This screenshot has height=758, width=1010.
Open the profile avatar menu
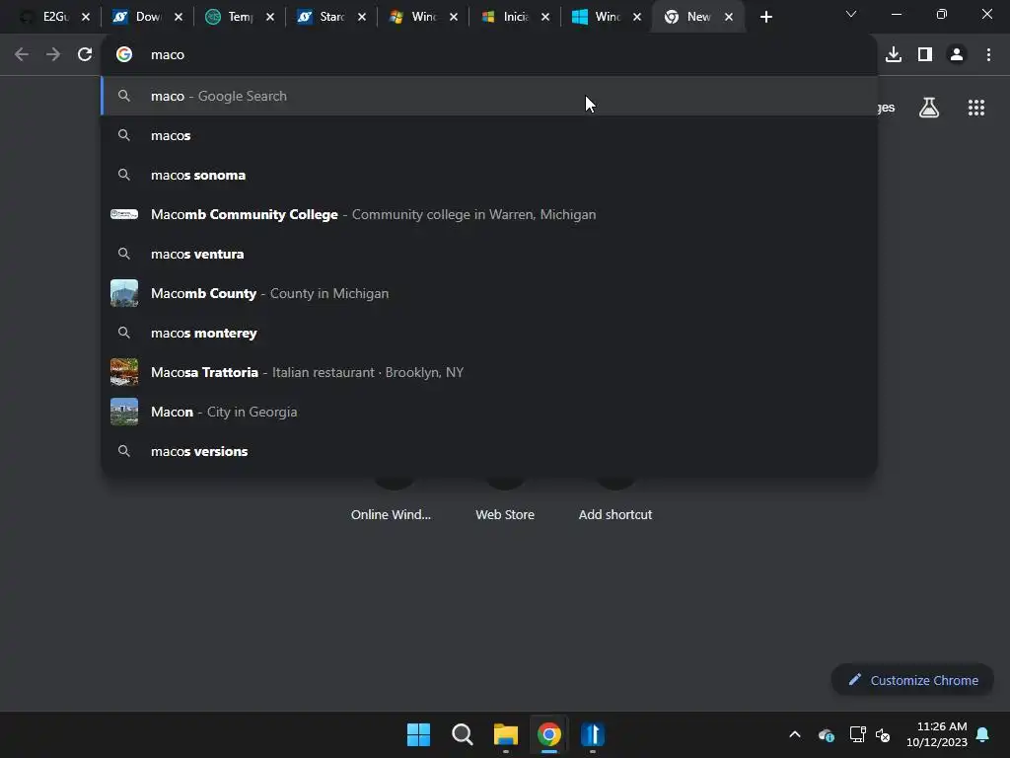[957, 55]
